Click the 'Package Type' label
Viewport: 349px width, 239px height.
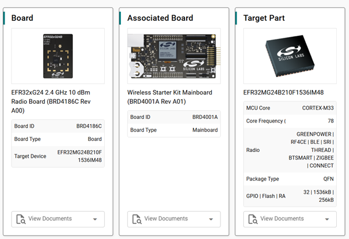pos(262,179)
